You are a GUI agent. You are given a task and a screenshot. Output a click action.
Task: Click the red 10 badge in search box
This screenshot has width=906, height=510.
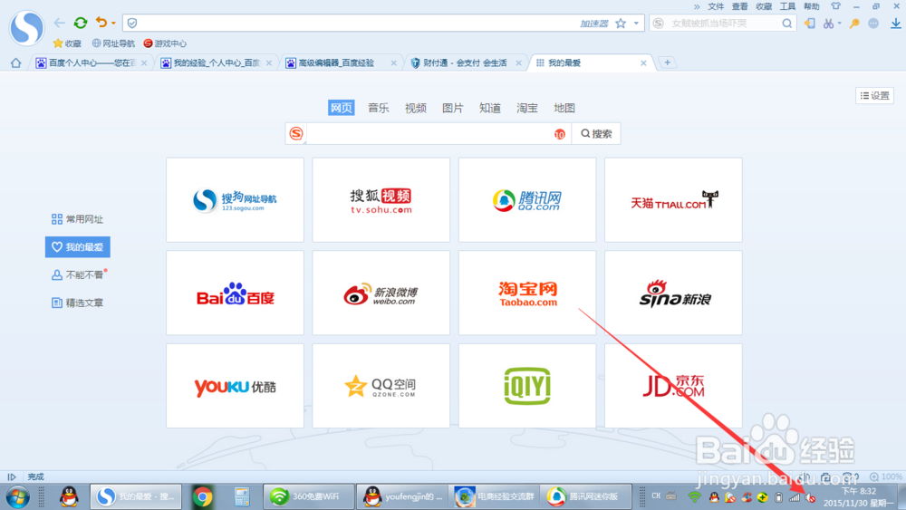click(559, 134)
